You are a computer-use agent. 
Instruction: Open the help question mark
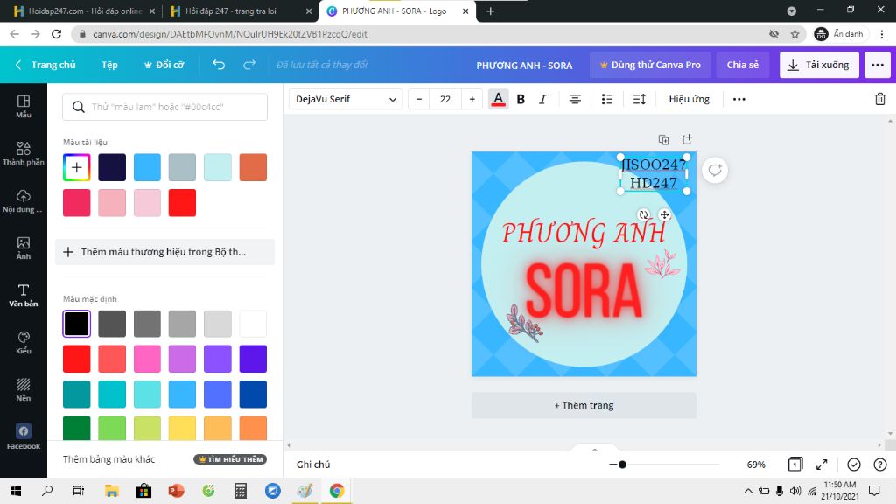[880, 465]
